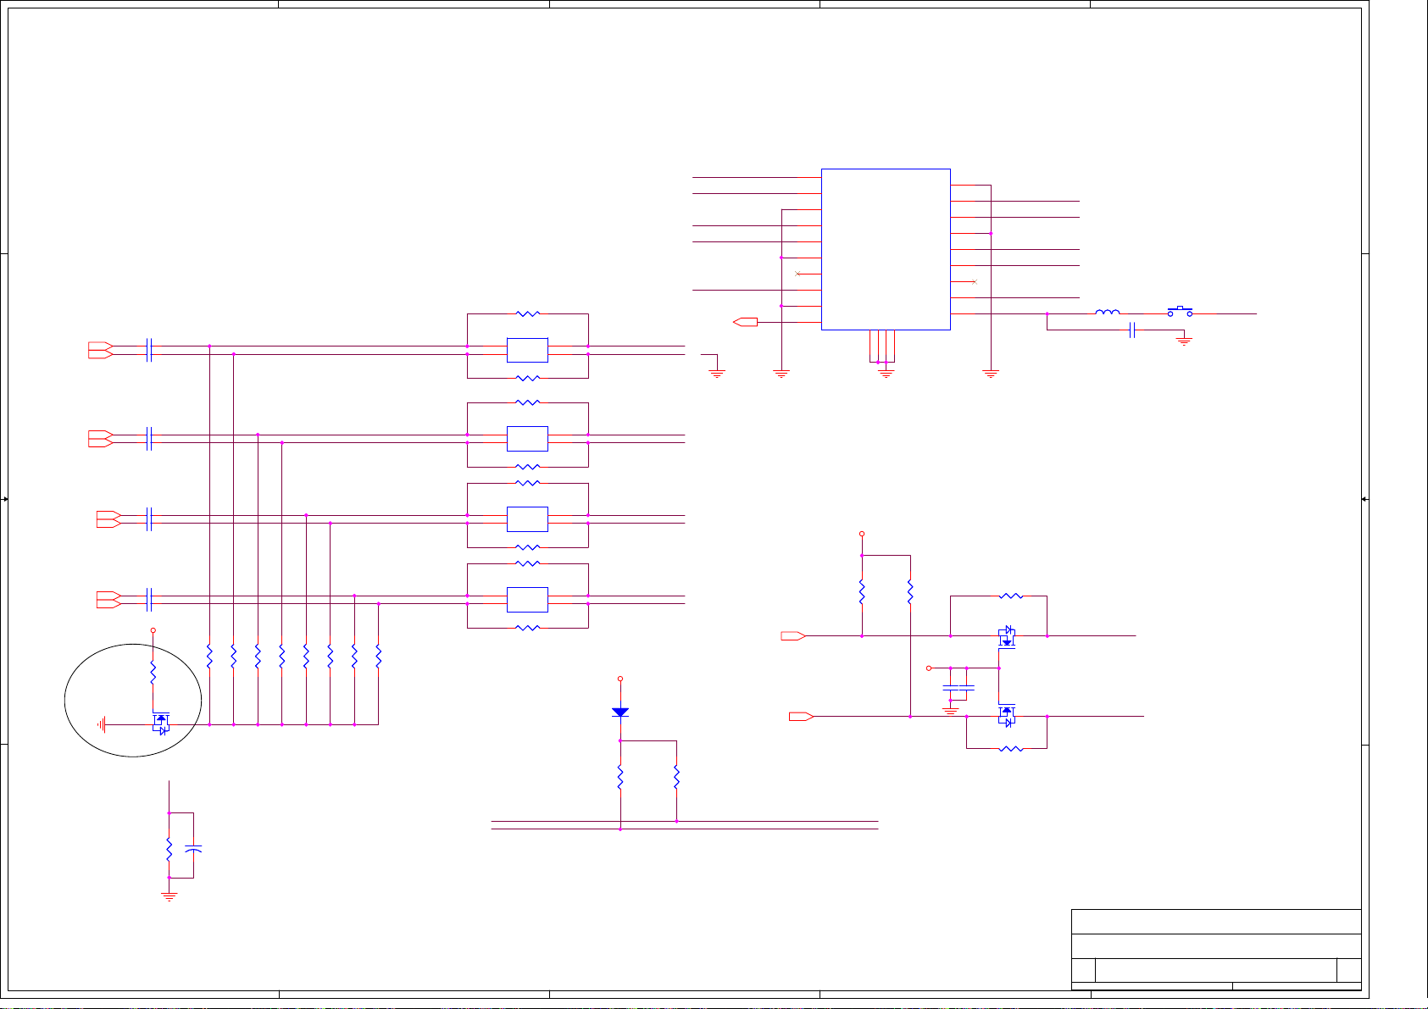Image resolution: width=1428 pixels, height=1009 pixels.
Task: Select the ground symbol under the bottom-left RC pair
Action: tap(169, 895)
